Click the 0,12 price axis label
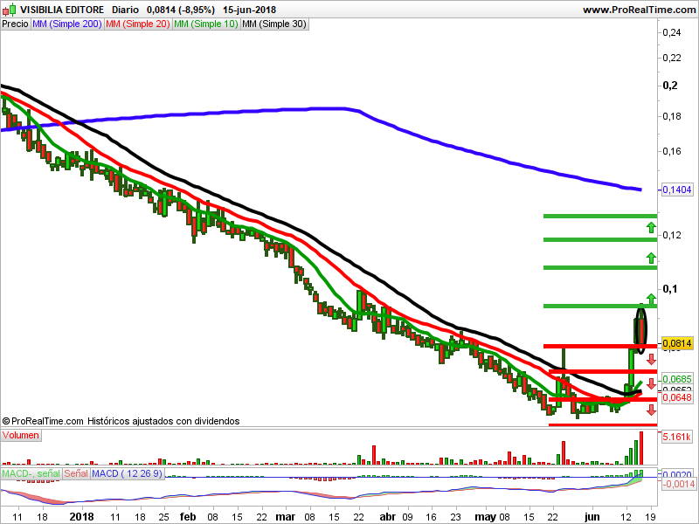This screenshot has width=699, height=524. click(672, 235)
